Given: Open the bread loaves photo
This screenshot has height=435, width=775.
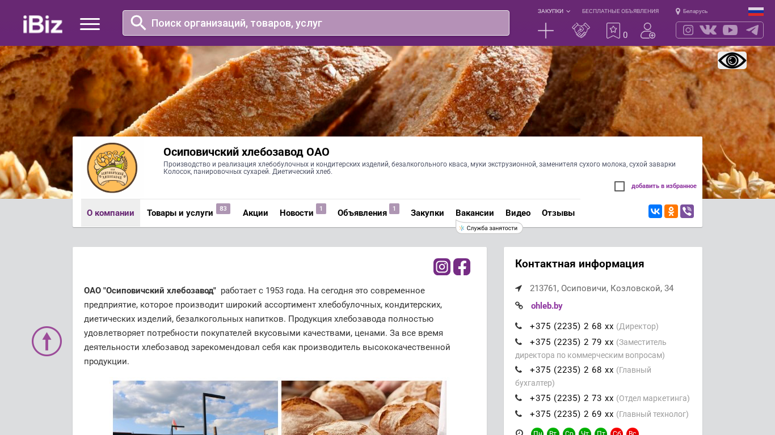Looking at the screenshot, I should [x=364, y=408].
